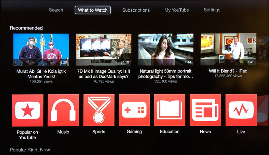The height and width of the screenshot is (155, 269).
Task: Select the Sports medal category tile
Action: [x=99, y=110]
